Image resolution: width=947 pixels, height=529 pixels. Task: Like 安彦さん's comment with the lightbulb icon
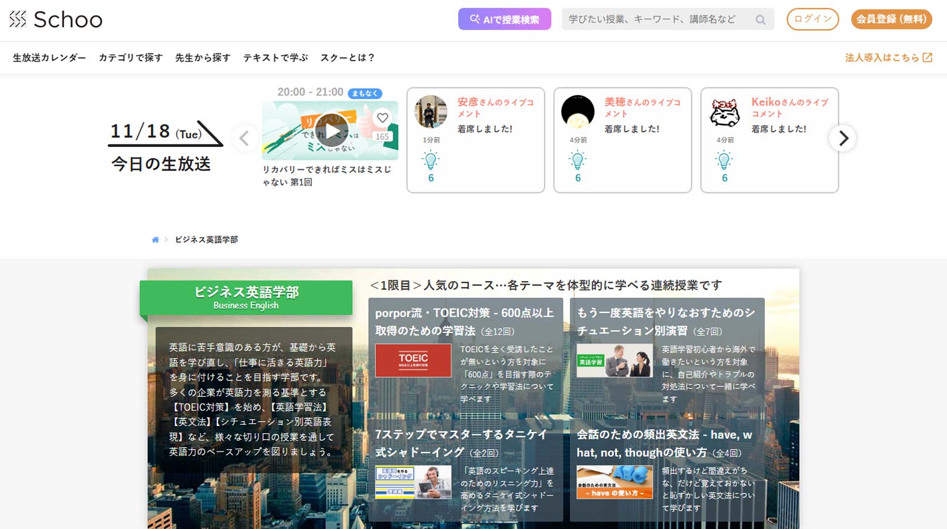click(x=431, y=160)
